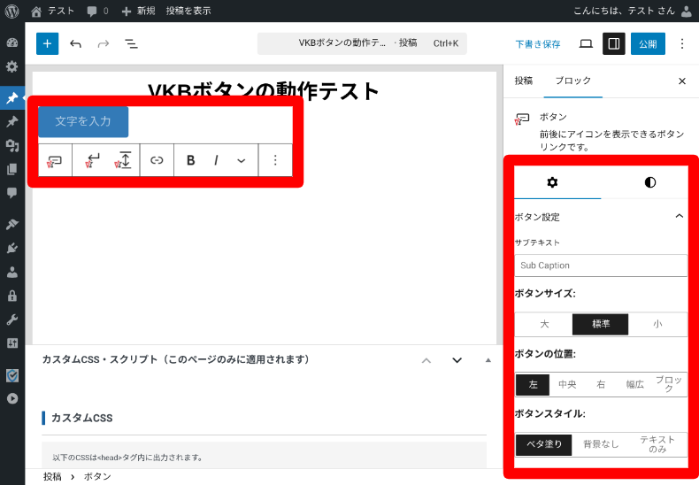This screenshot has height=485, width=699.
Task: Click 投稿 in the bottom breadcrumb
Action: tap(52, 476)
